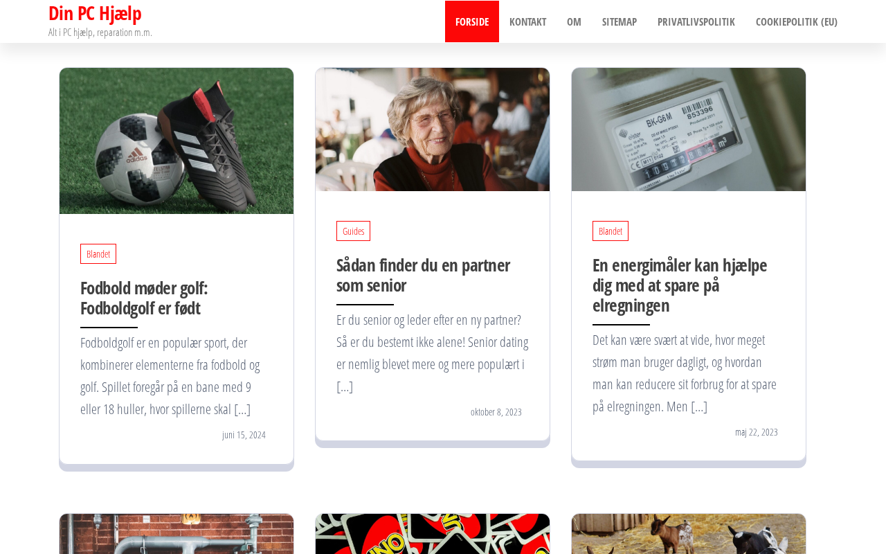Select the Blandet tag on the energimåler post
Screen dimensions: 886x554
tap(611, 231)
